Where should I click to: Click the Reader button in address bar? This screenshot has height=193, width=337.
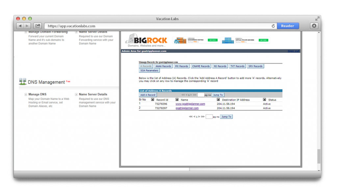[x=288, y=26]
